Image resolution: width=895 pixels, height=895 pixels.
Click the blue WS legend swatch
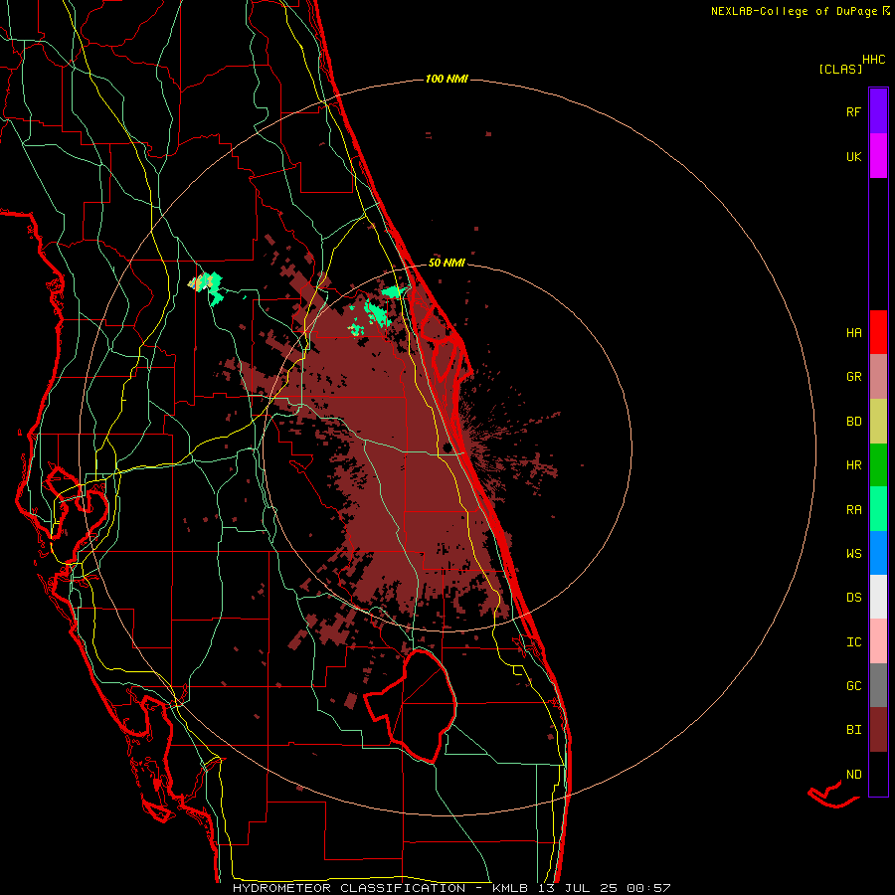(878, 553)
